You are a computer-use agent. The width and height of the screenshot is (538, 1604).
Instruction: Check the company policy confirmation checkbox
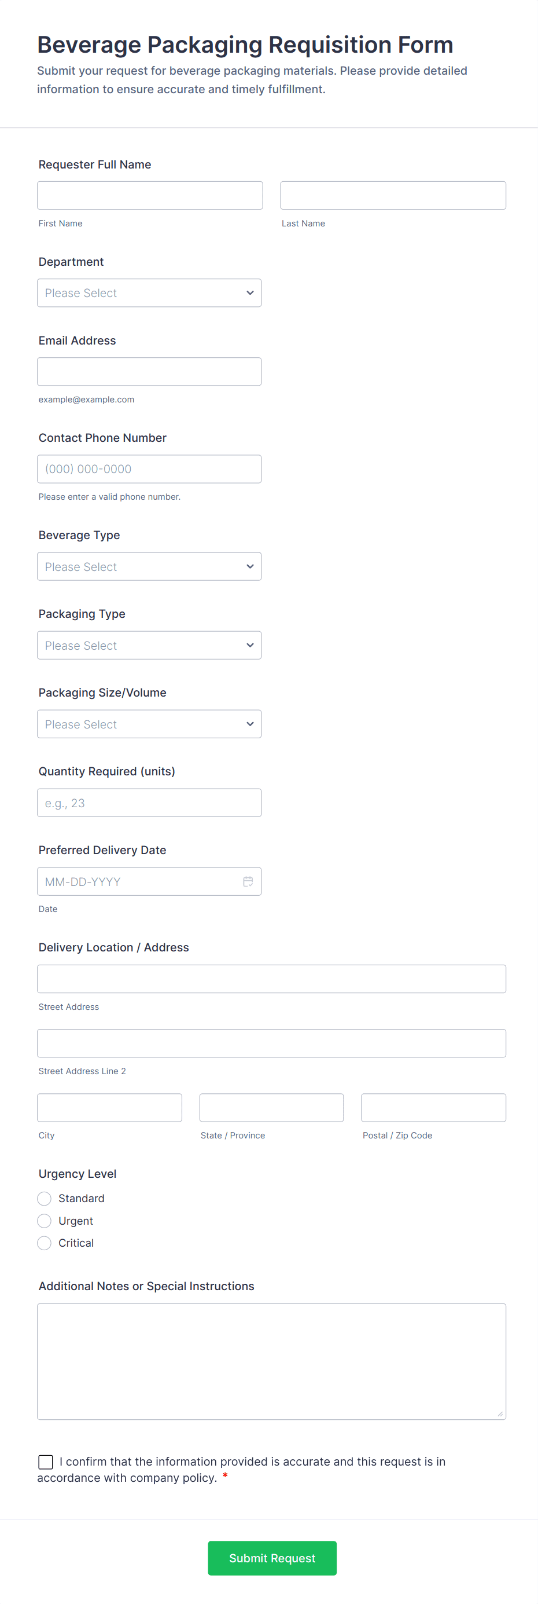[45, 1462]
